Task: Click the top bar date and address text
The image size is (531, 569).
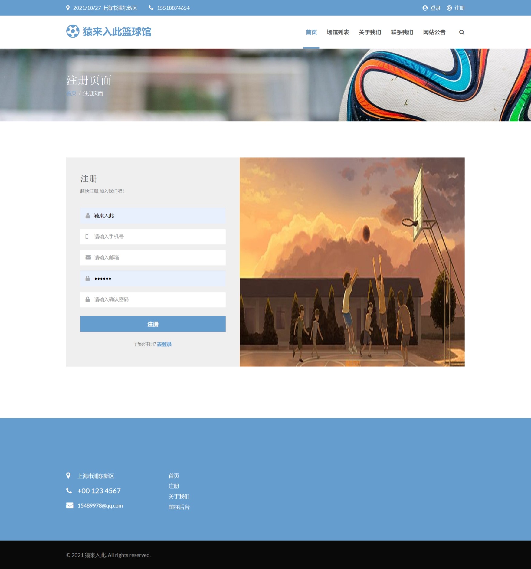Action: pos(105,8)
